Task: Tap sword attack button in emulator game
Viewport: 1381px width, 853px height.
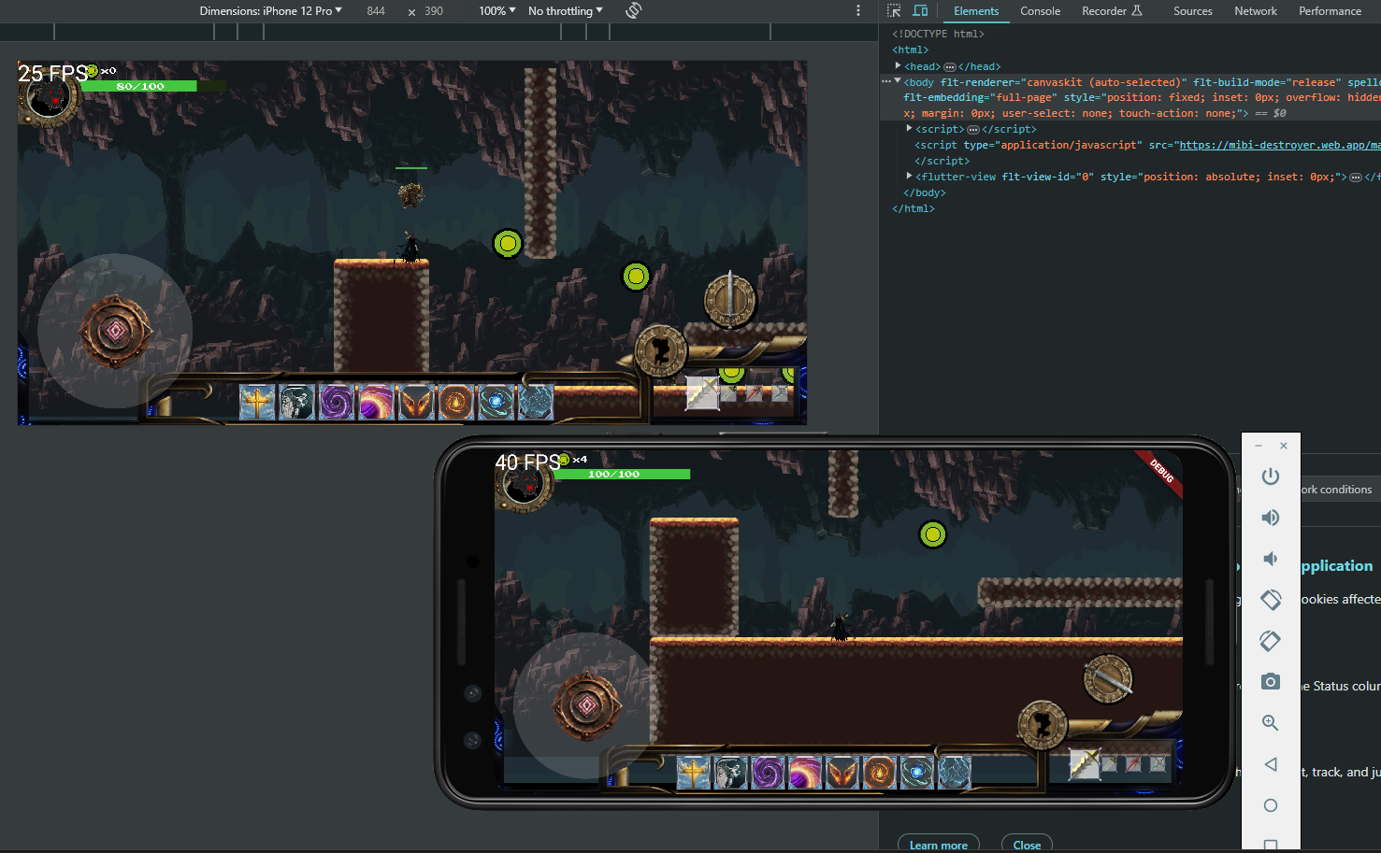Action: [x=1108, y=678]
